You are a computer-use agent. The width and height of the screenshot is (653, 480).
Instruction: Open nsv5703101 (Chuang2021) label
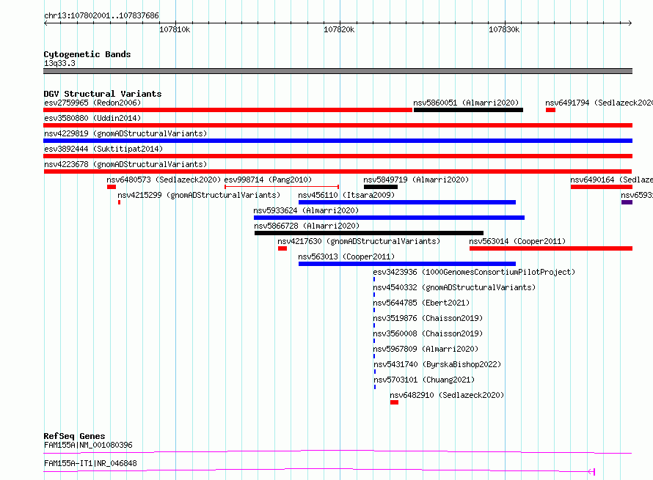[x=424, y=380]
